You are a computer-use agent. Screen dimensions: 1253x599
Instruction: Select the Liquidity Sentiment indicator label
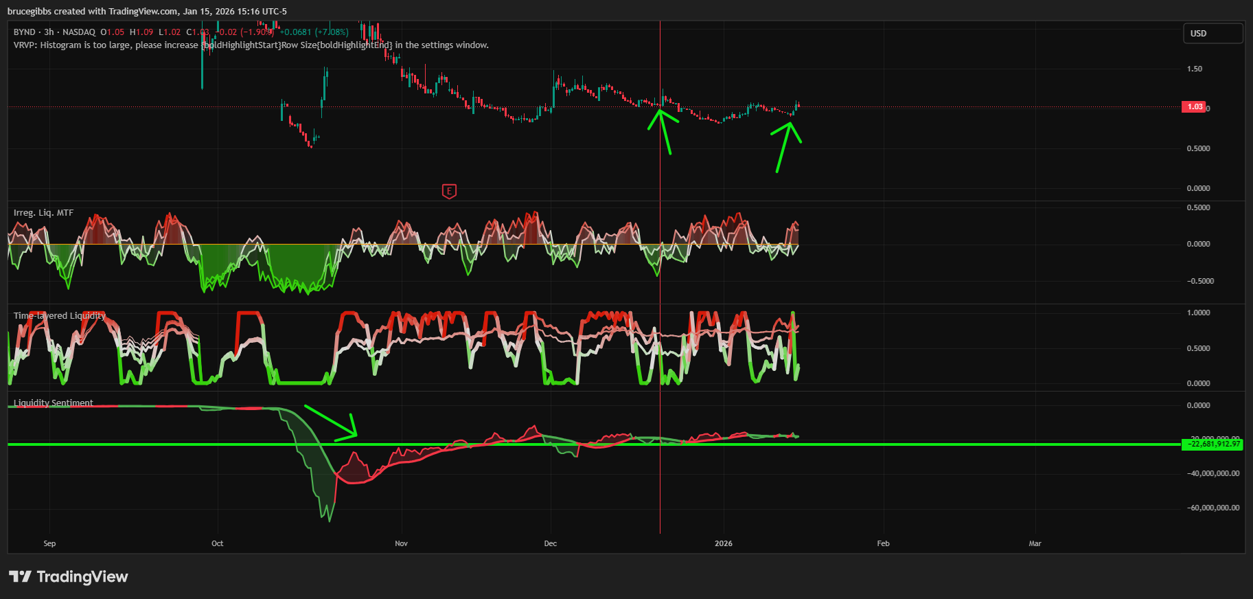(x=54, y=403)
